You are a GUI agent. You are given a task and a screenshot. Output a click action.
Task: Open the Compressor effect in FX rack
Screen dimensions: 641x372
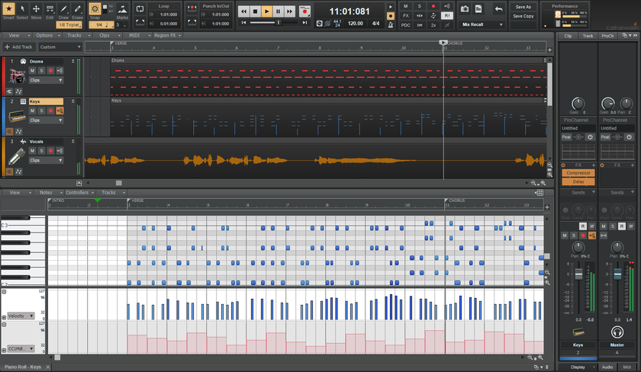[x=578, y=173]
